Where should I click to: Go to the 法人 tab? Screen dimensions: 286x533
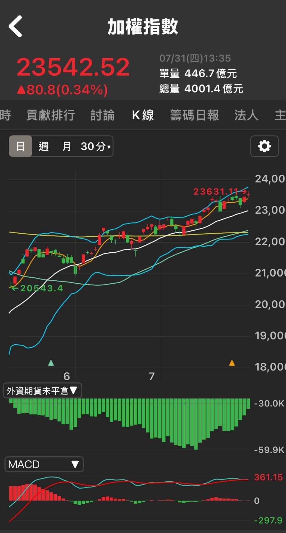tap(246, 115)
